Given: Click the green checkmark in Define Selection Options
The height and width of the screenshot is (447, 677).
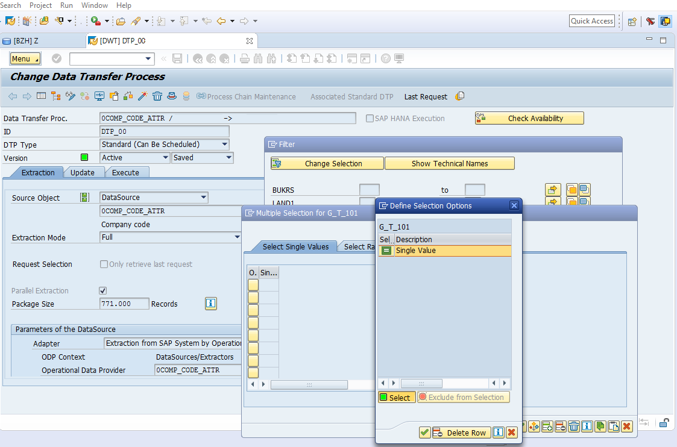Looking at the screenshot, I should click(x=425, y=433).
